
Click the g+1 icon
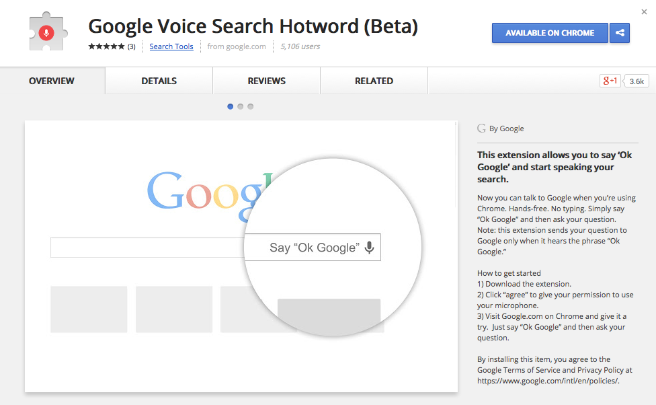609,80
